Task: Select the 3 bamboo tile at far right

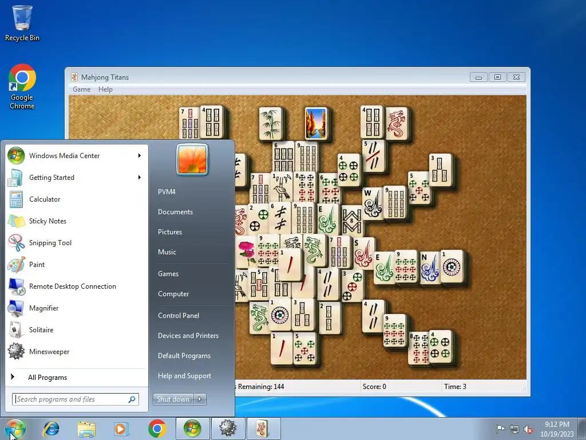Action: point(441,171)
